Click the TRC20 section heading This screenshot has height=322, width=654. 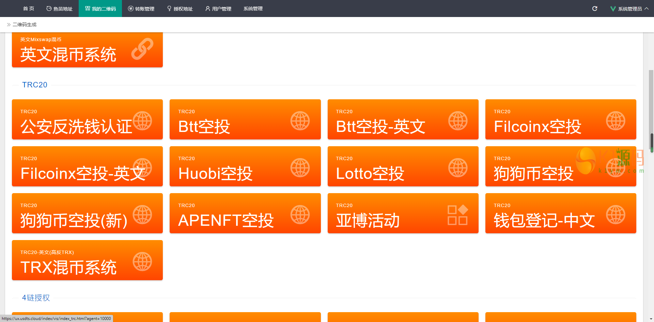(x=35, y=85)
